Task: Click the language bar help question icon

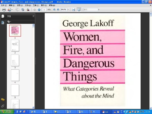Action: click(x=118, y=112)
